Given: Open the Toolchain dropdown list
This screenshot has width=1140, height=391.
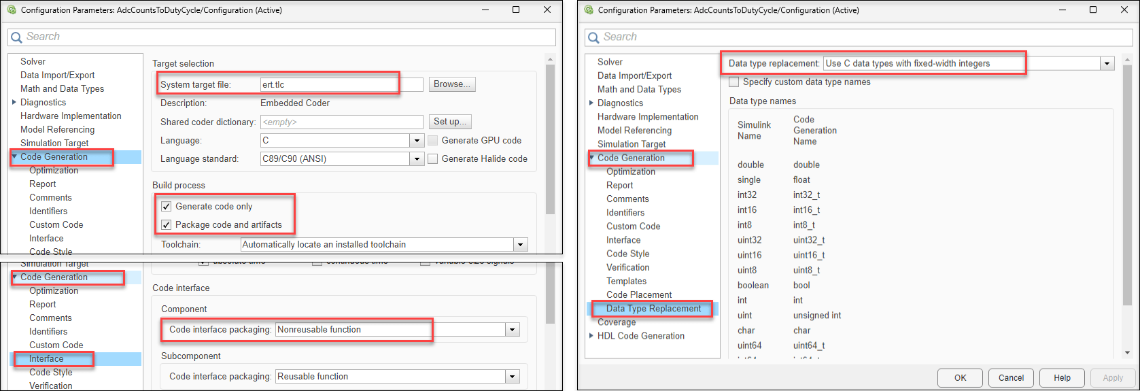Looking at the screenshot, I should tap(520, 245).
